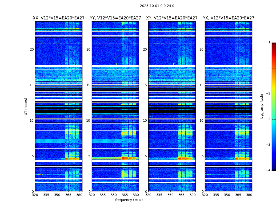Click the XX, V12*V15=EA20*EA27 panel title
The height and width of the screenshot is (213, 280).
59,18
